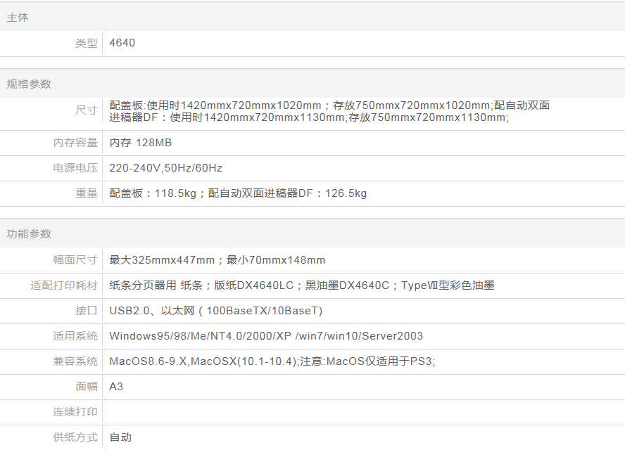Select the 类型 value 4640
Screen dimensions: 625x450
click(122, 43)
